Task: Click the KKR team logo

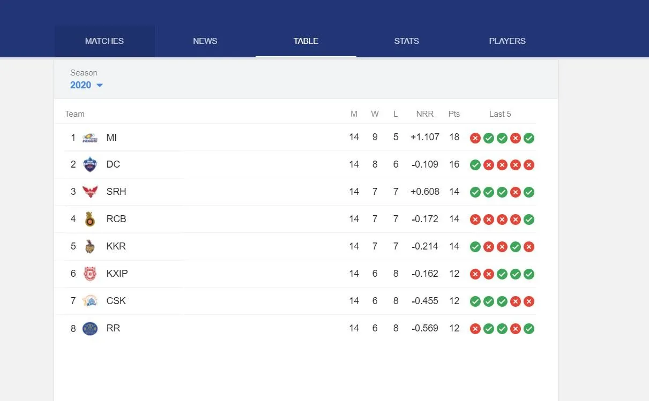Action: click(90, 246)
